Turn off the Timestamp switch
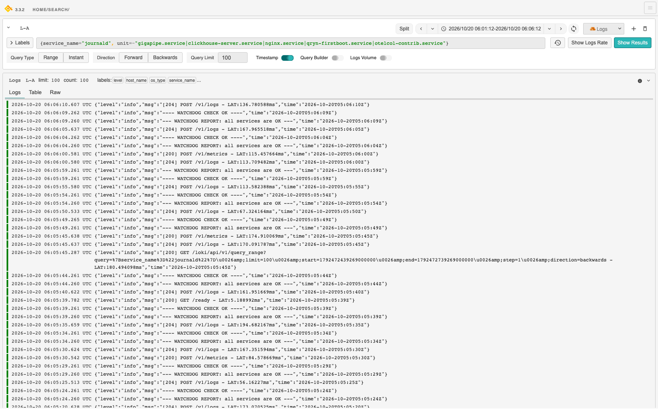This screenshot has width=658, height=411. [287, 58]
